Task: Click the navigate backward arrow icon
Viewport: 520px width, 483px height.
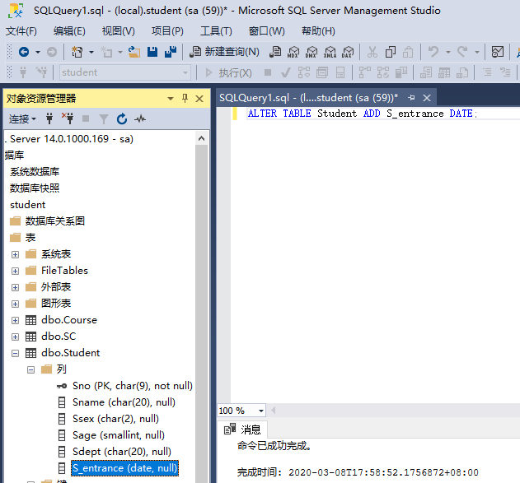Action: [x=24, y=52]
